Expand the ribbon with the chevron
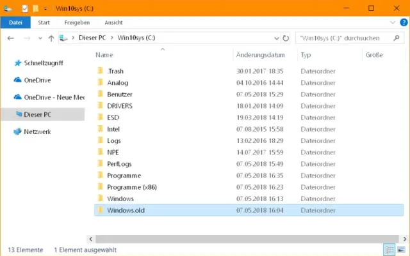 [393, 22]
